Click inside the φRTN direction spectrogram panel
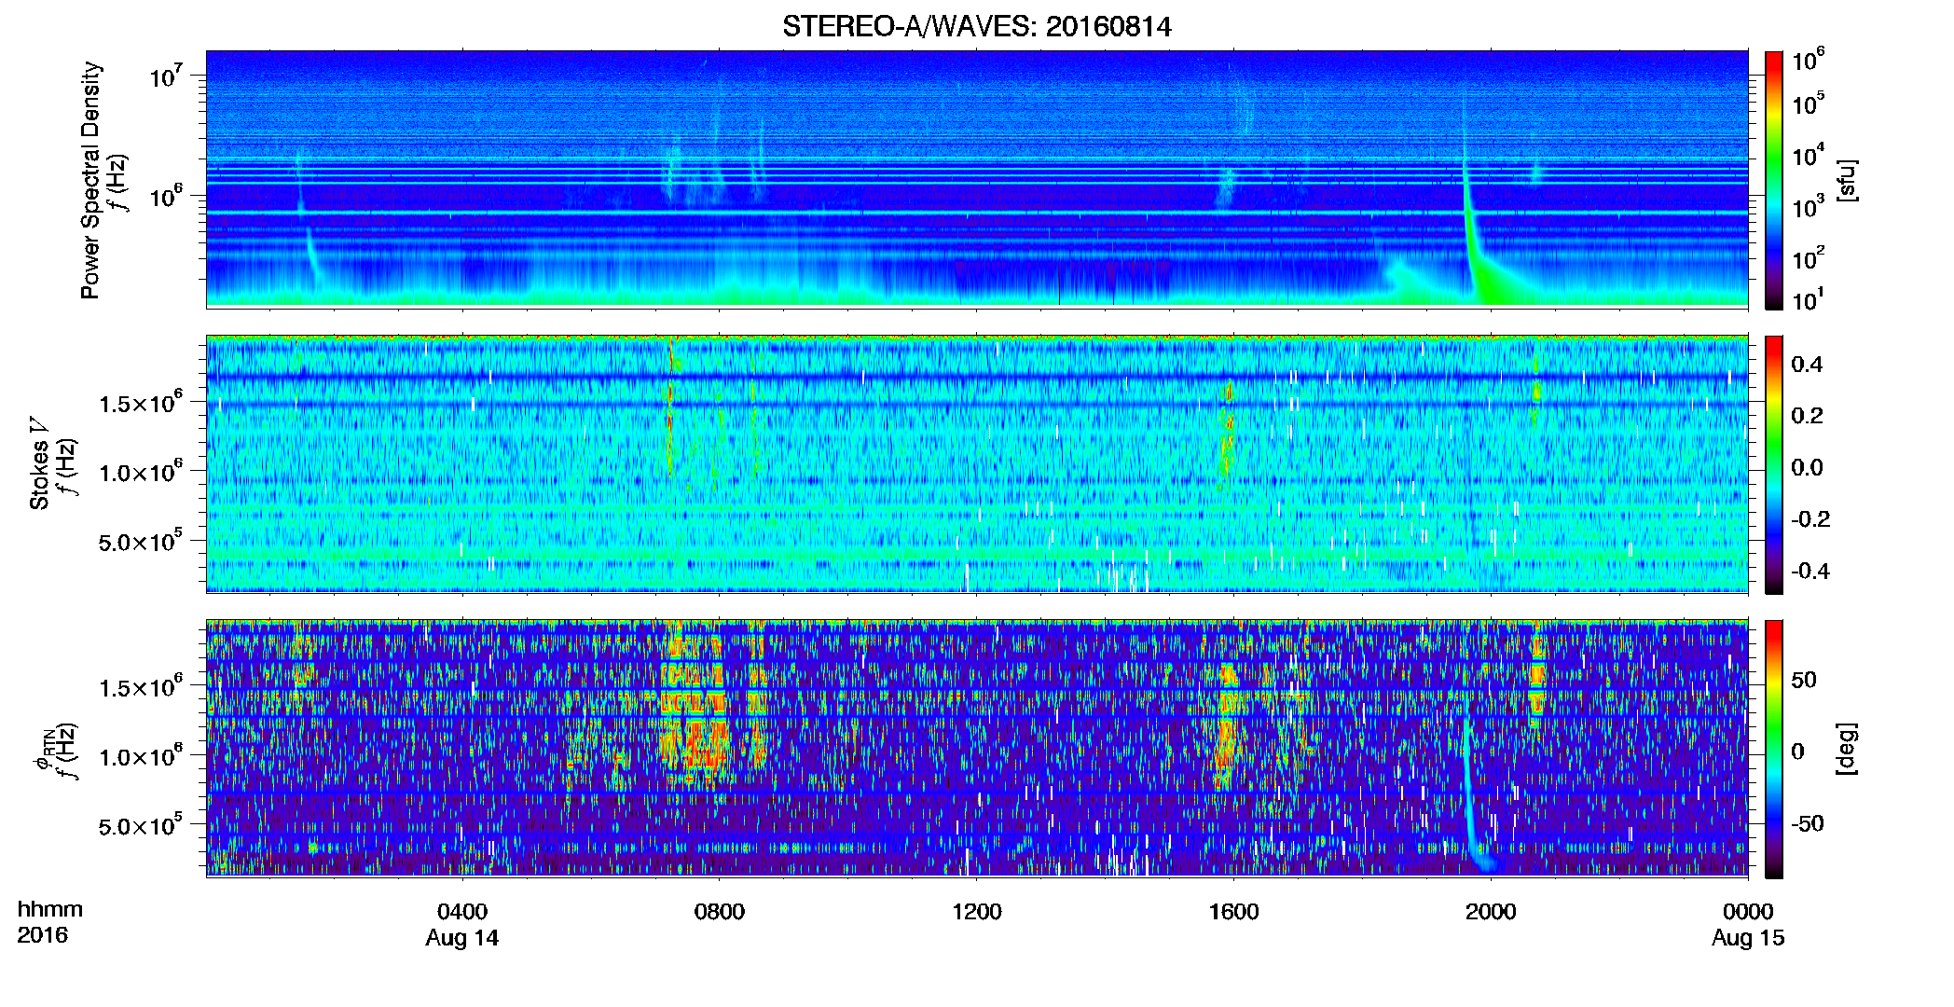Image resolution: width=1954 pixels, height=1007 pixels. click(977, 748)
